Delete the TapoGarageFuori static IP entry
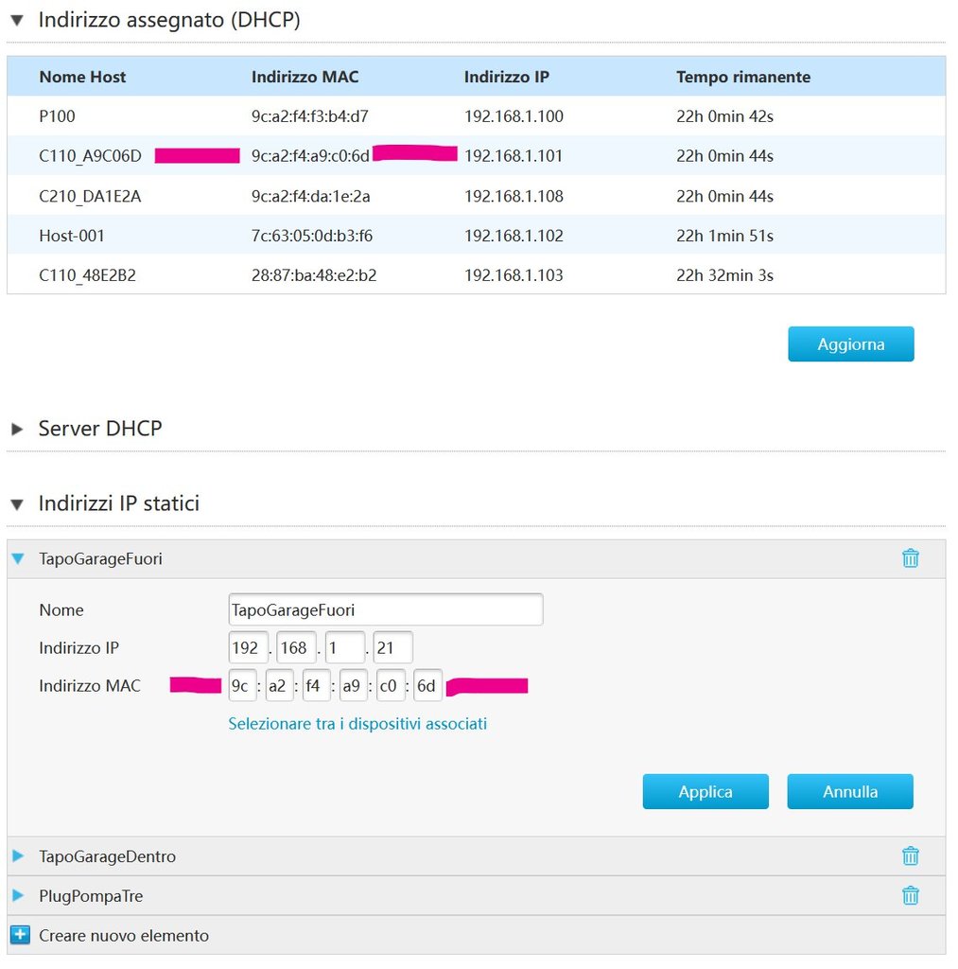Image resolution: width=958 pixels, height=969 pixels. (x=911, y=558)
